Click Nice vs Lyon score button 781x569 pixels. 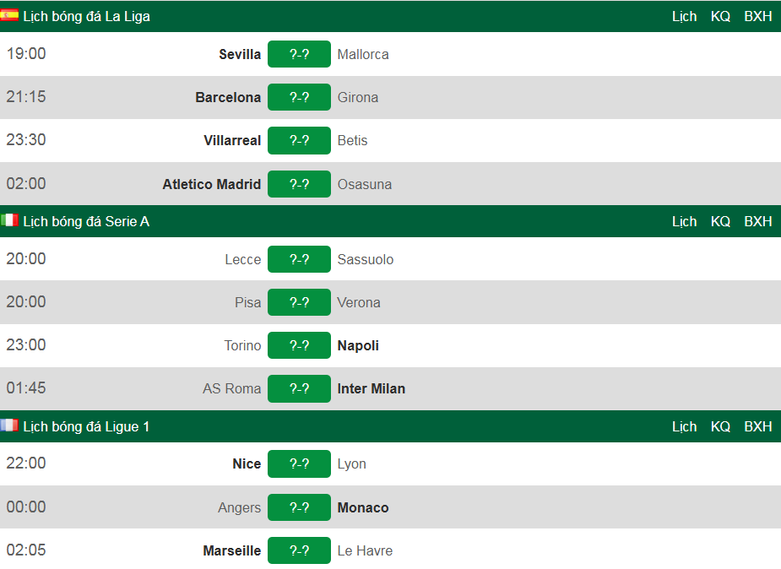pos(299,463)
